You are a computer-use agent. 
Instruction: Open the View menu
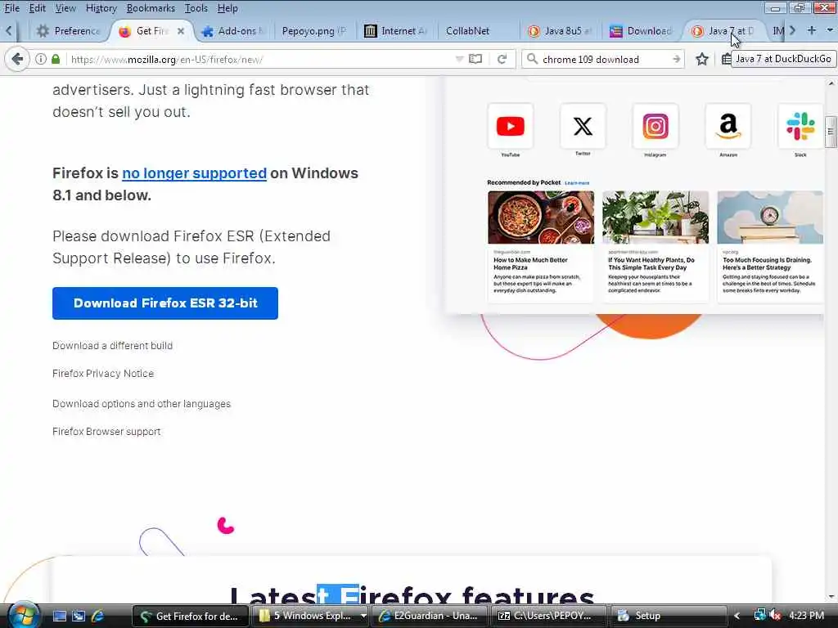pos(65,8)
